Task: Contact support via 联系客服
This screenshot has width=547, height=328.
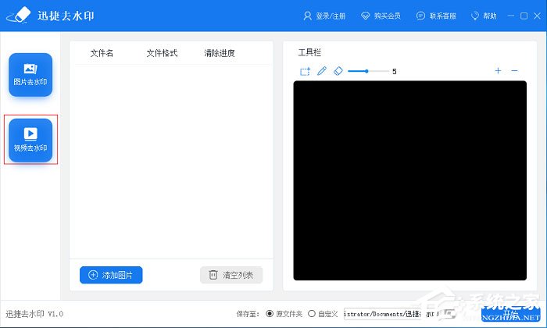Action: (x=436, y=16)
